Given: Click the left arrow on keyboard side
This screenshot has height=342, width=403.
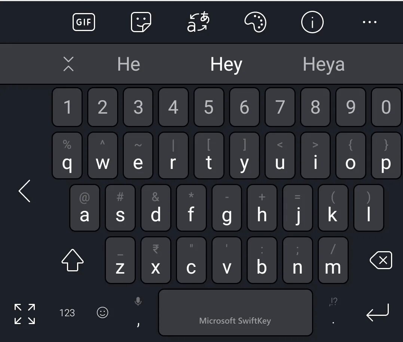Looking at the screenshot, I should tap(24, 191).
